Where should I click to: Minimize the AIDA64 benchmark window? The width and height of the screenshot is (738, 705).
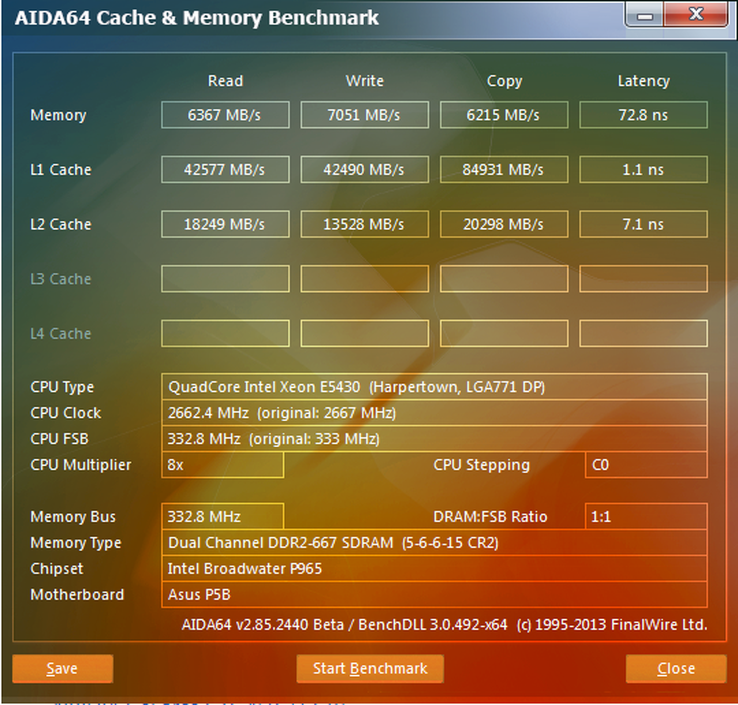point(645,15)
